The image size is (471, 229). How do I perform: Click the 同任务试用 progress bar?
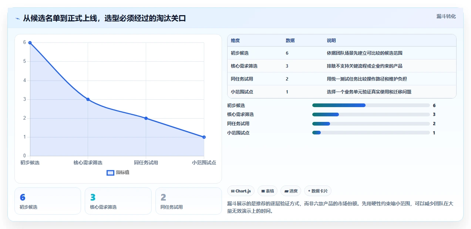pos(371,124)
